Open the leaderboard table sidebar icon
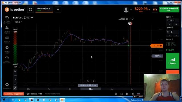The height and width of the screenshot is (102, 182). point(7,28)
